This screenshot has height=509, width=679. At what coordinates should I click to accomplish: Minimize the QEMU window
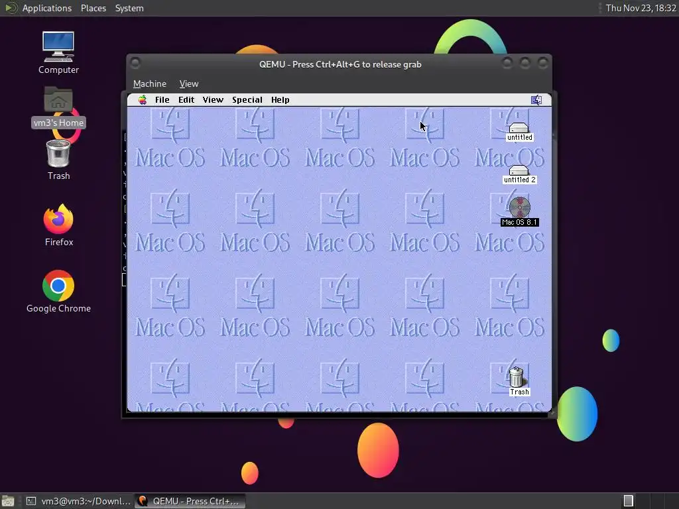(507, 63)
